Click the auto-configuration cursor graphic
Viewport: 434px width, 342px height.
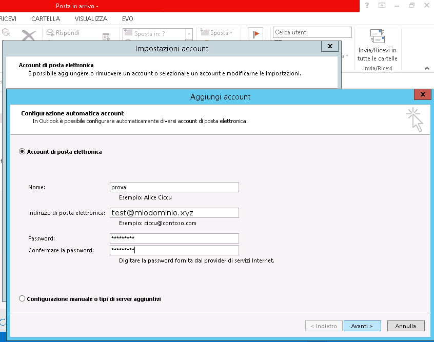[415, 119]
